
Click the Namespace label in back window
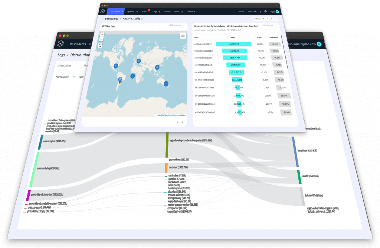tap(62, 77)
